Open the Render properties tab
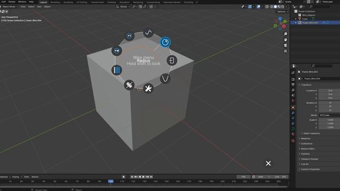 point(293,79)
